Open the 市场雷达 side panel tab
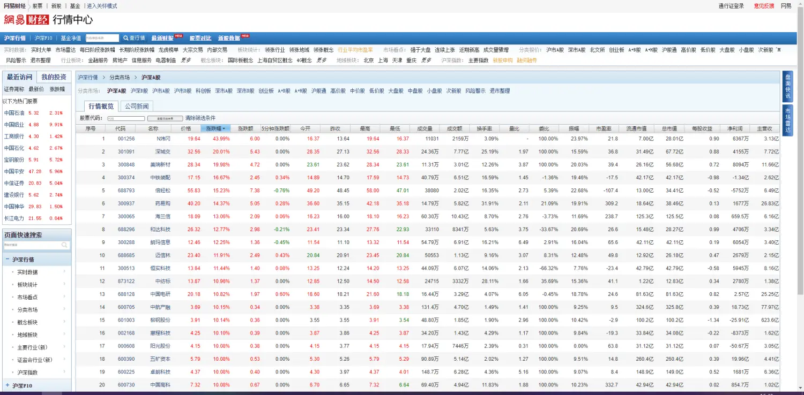804x395 pixels. coord(787,120)
